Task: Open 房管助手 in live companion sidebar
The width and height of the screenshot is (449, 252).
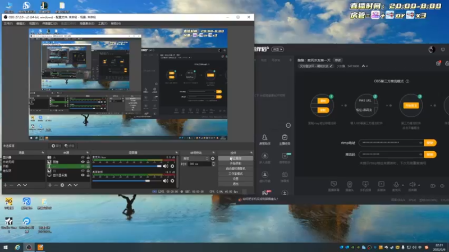Action: [264, 139]
